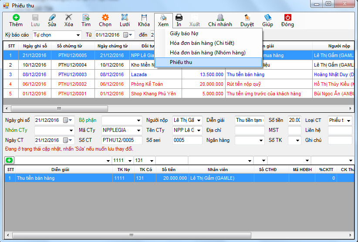Click the Khóa (lock) toolbar icon
358x242 pixels.
tap(144, 17)
